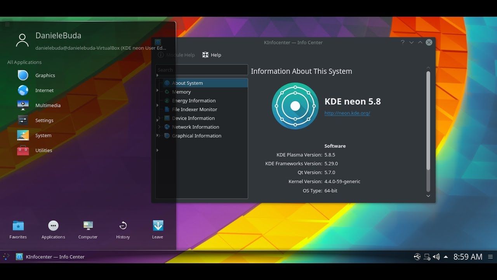Click the Computer icon in the launcher
Viewport: 497px width, 280px height.
tap(87, 226)
